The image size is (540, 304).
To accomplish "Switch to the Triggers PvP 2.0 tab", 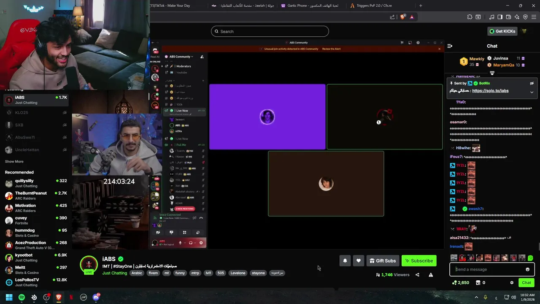I will [373, 5].
